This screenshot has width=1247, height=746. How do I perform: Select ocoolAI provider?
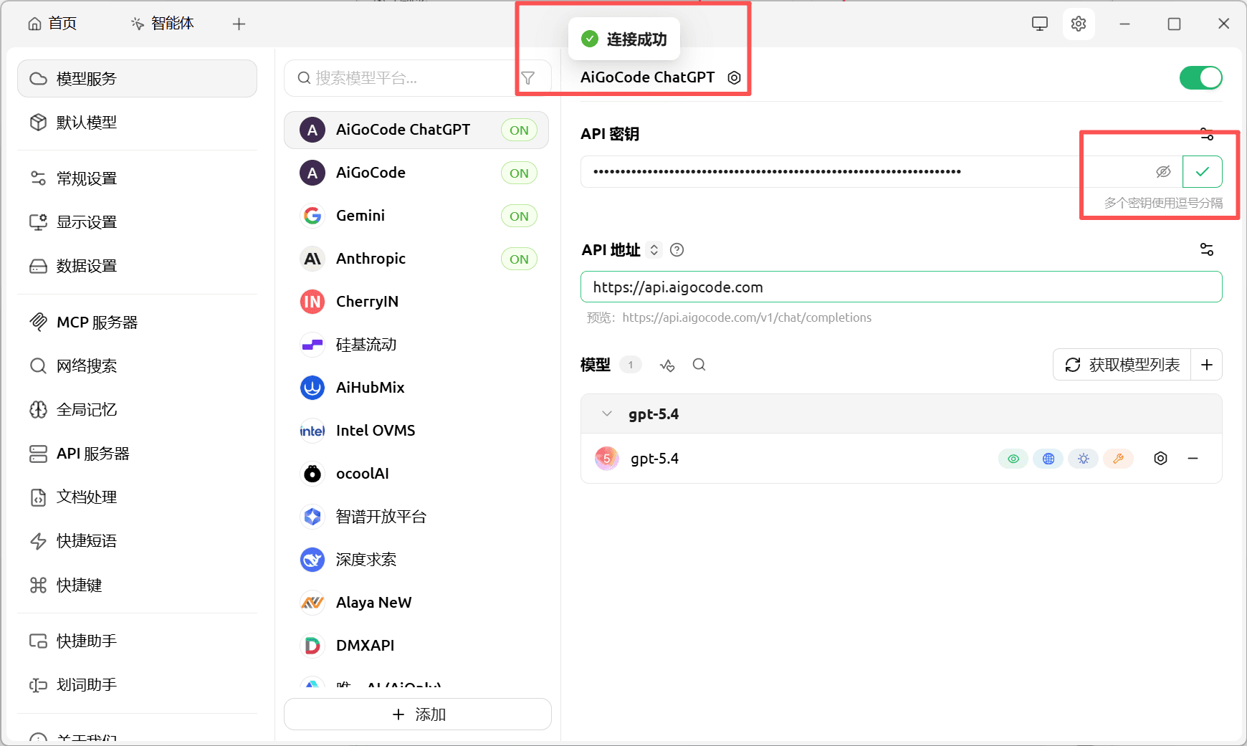point(416,474)
